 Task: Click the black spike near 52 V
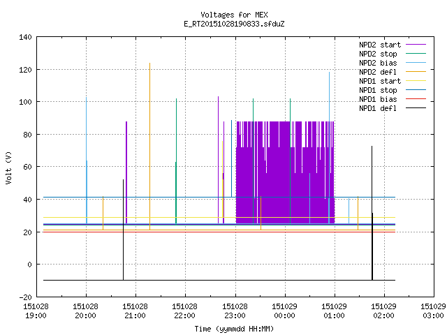click(123, 230)
